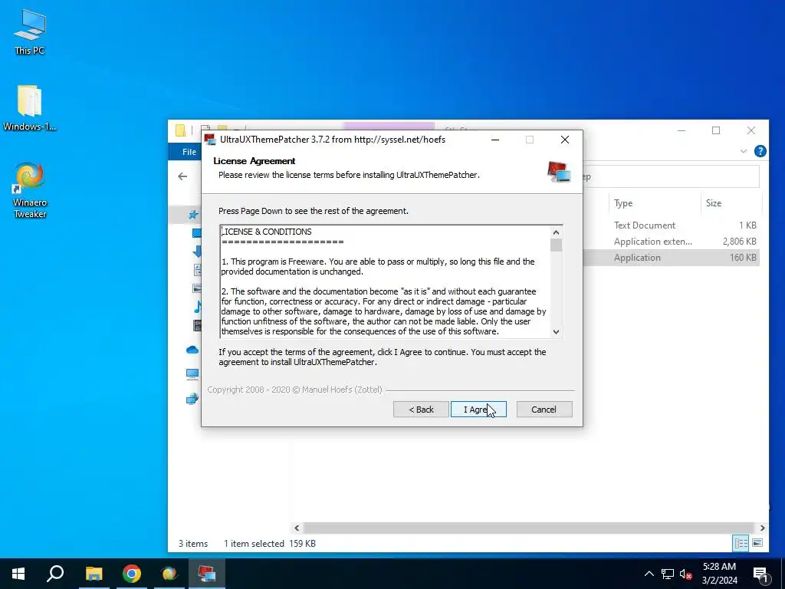Select UltraUXThemePatcher taskbar button
The width and height of the screenshot is (785, 589).
[207, 574]
